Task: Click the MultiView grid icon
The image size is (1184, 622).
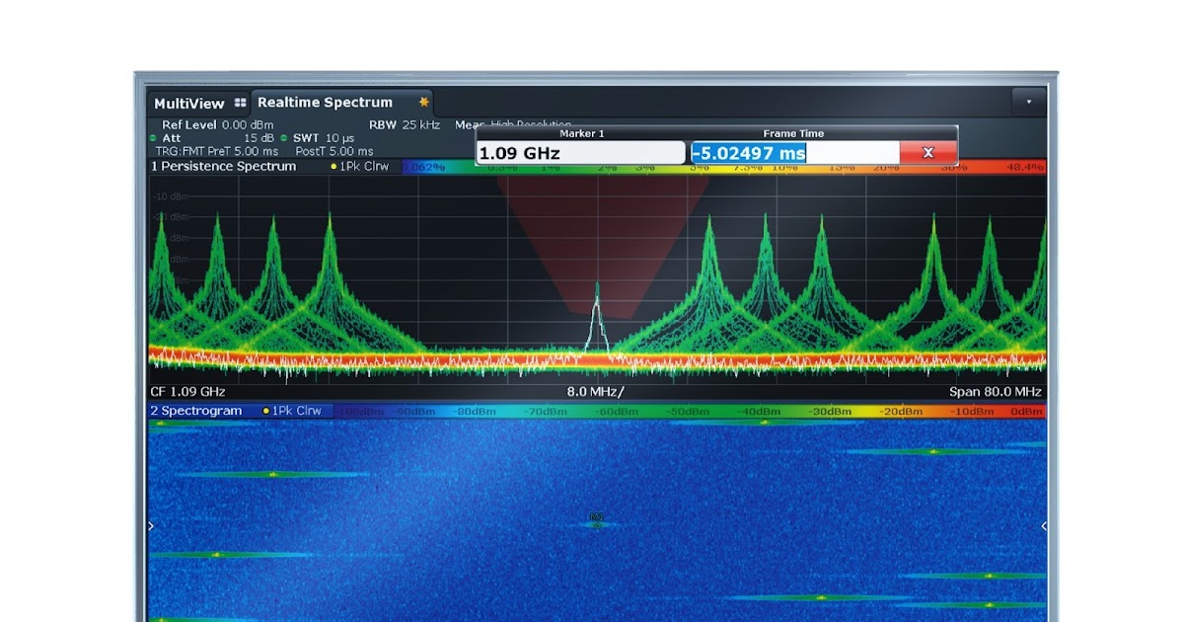Action: (241, 103)
